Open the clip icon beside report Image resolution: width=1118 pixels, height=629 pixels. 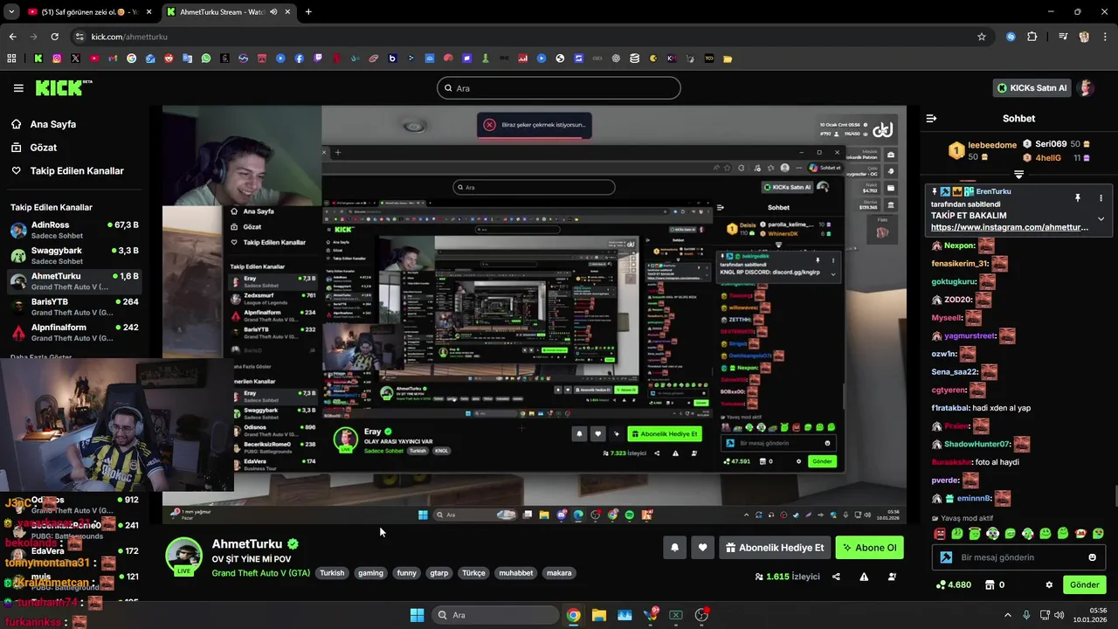click(892, 577)
